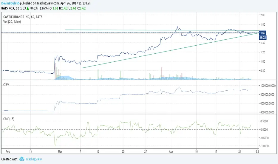Select the CMF (15) indicator label

point(9,119)
